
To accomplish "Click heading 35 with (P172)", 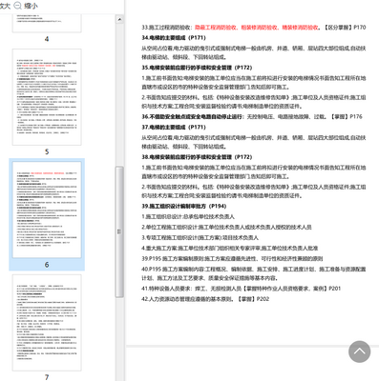I will coord(197,68).
